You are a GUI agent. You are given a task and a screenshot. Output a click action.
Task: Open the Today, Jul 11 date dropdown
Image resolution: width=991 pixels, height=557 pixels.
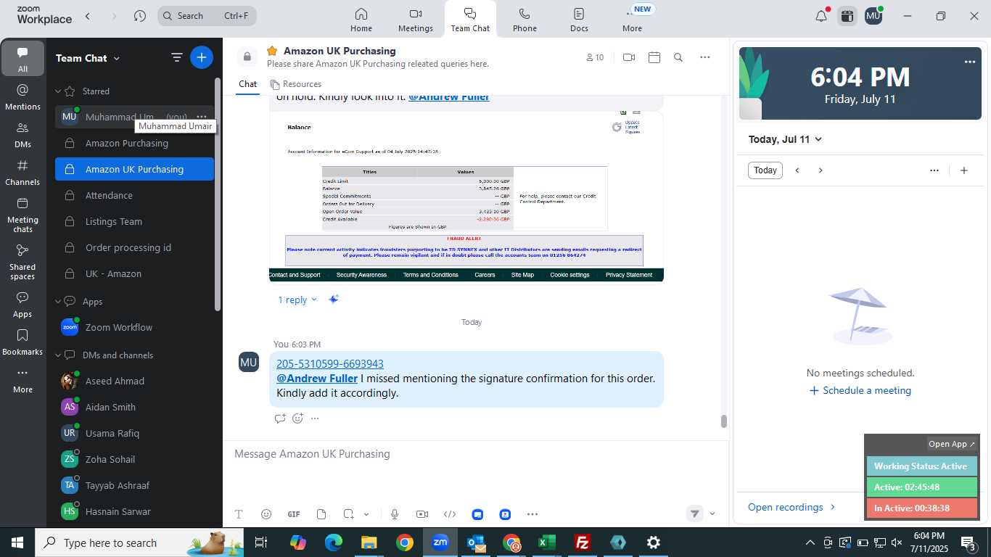(x=785, y=139)
